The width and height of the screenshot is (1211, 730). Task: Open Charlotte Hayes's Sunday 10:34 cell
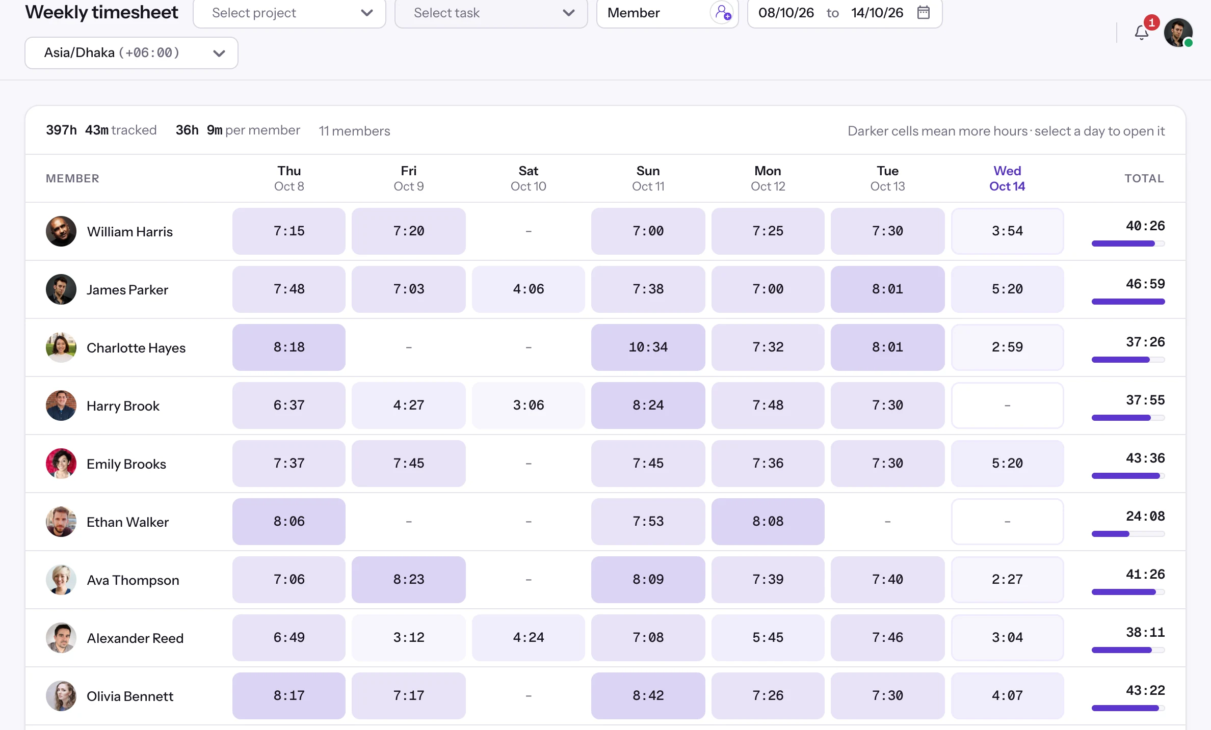tap(648, 347)
